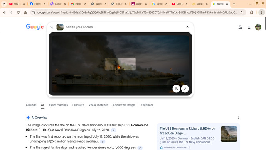Bookmark this page with star icon
The height and width of the screenshot is (150, 266).
pos(241,12)
